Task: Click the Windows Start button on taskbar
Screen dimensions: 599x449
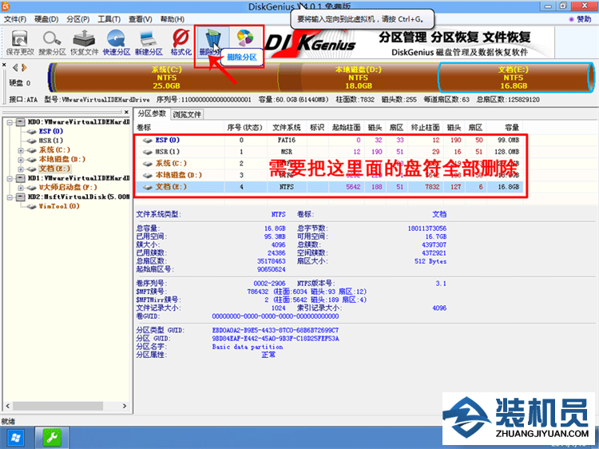Action: 16,438
